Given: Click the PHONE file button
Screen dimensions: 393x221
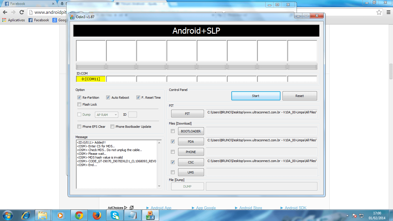Looking at the screenshot, I should 191,152.
